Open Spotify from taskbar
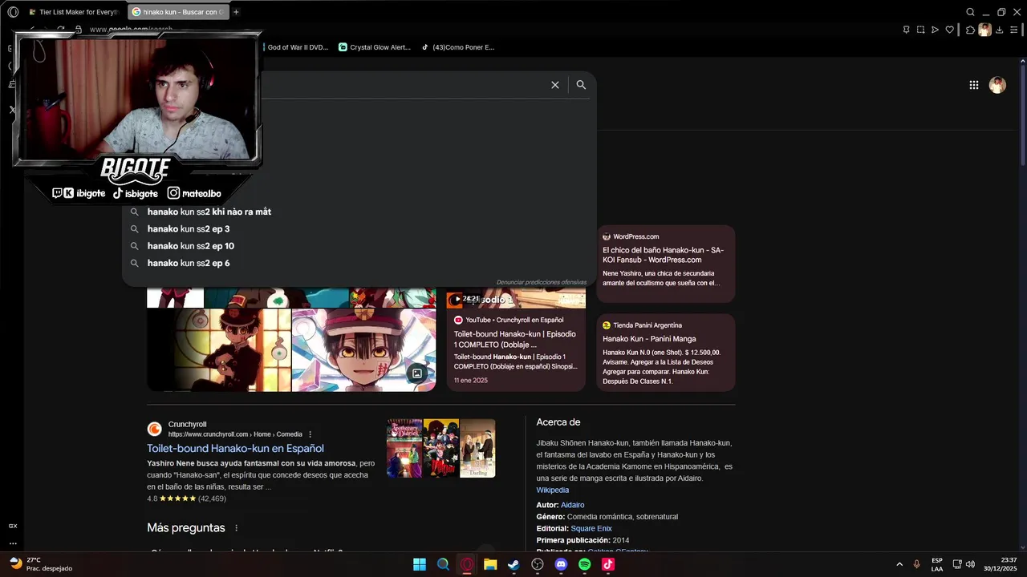Viewport: 1027px width, 577px height. (585, 564)
